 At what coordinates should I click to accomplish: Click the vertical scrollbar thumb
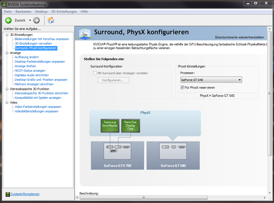pos(269,93)
